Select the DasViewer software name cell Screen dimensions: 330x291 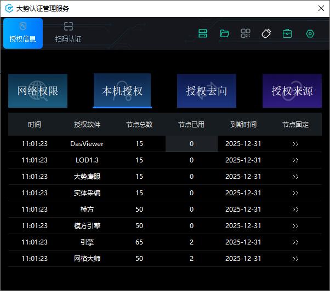87,144
